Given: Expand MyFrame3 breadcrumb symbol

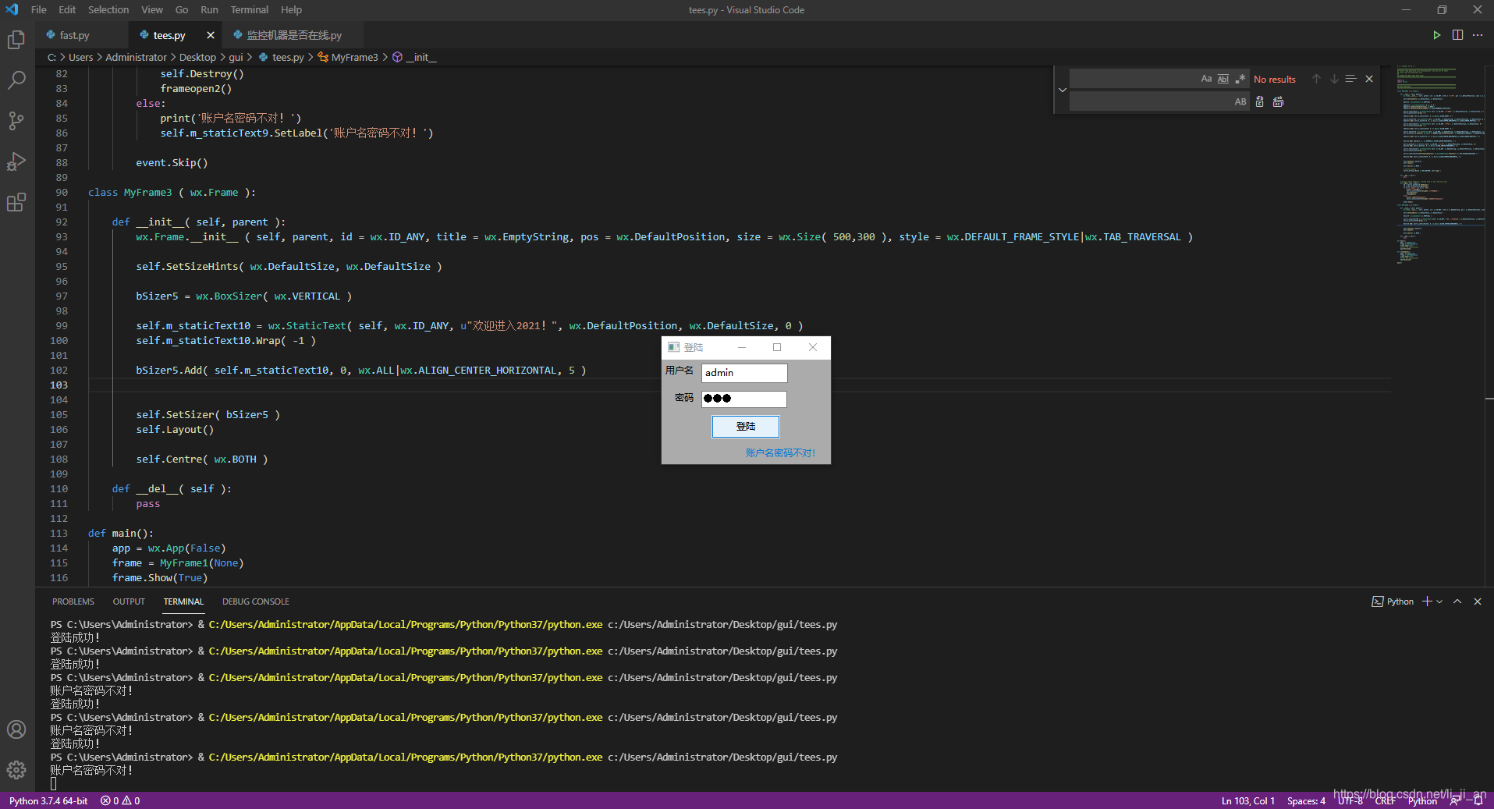Looking at the screenshot, I should [x=347, y=57].
